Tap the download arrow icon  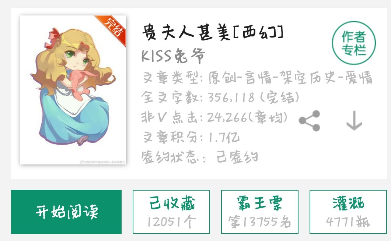[x=354, y=121]
